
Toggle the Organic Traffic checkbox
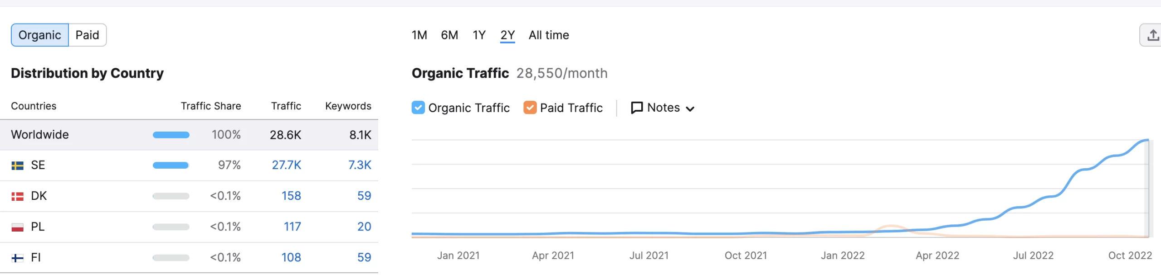pyautogui.click(x=418, y=108)
